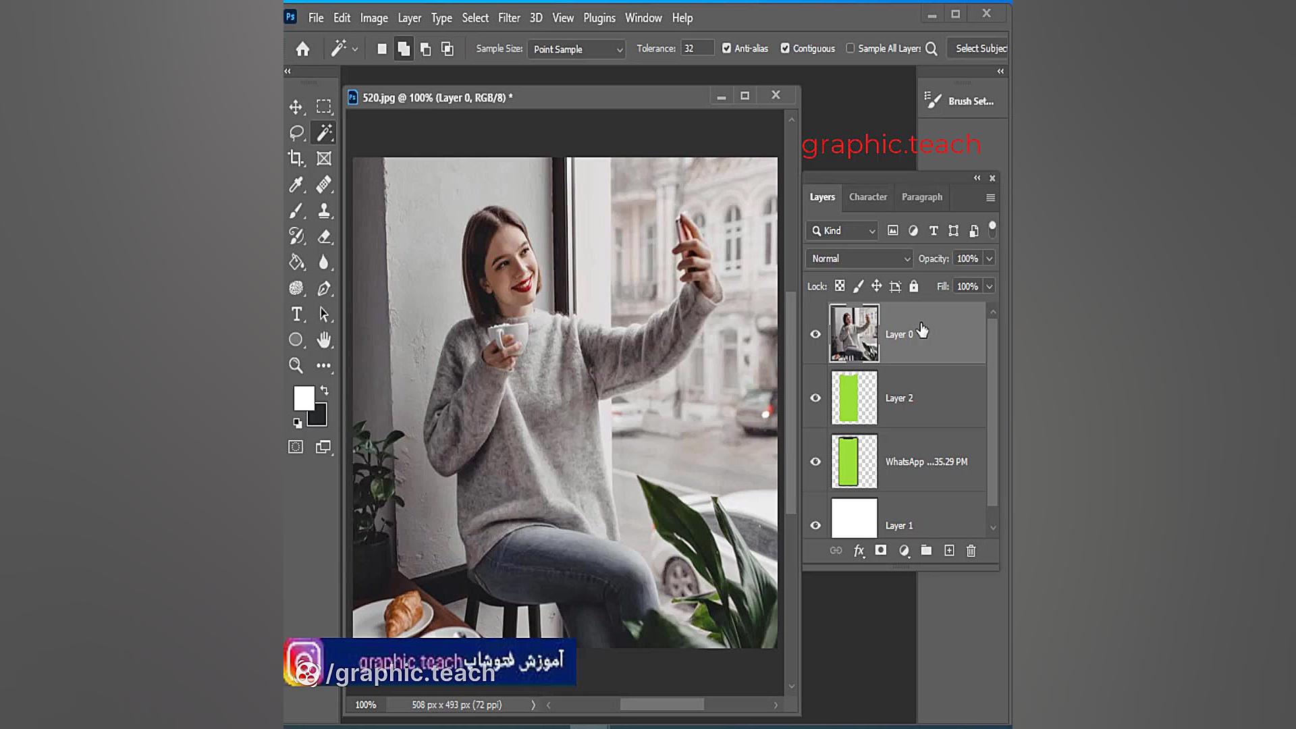Uncheck the Contiguous option
This screenshot has width=1296, height=729.
pyautogui.click(x=785, y=48)
